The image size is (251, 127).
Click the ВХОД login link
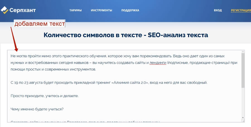(x=218, y=11)
